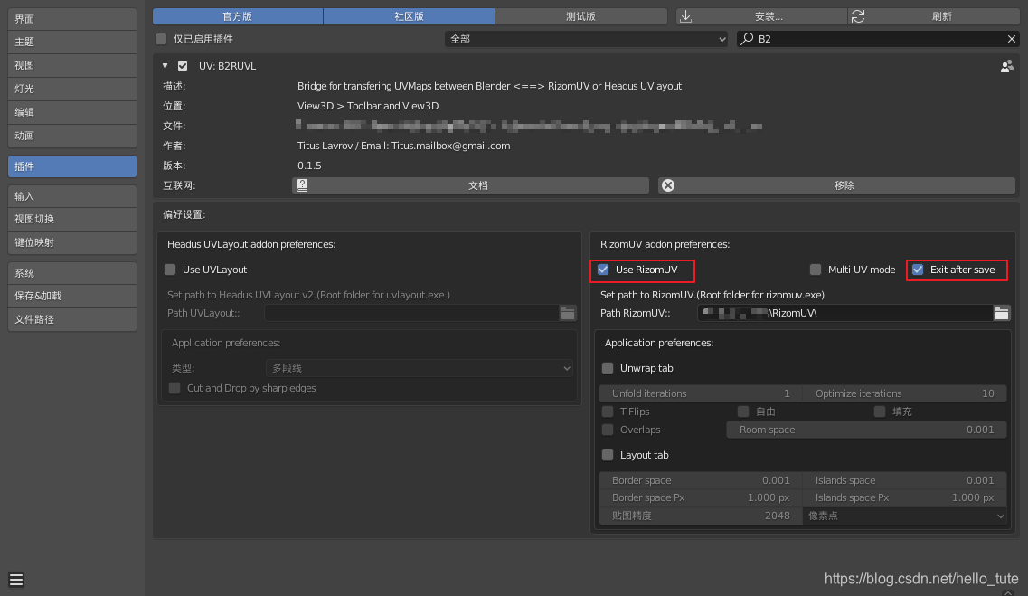
Task: Clear the B2 search text
Action: (x=1012, y=39)
